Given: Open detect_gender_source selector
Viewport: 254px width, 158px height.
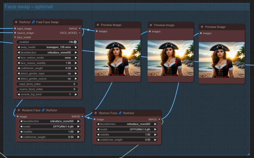Looking at the screenshot, I should click(x=47, y=79).
